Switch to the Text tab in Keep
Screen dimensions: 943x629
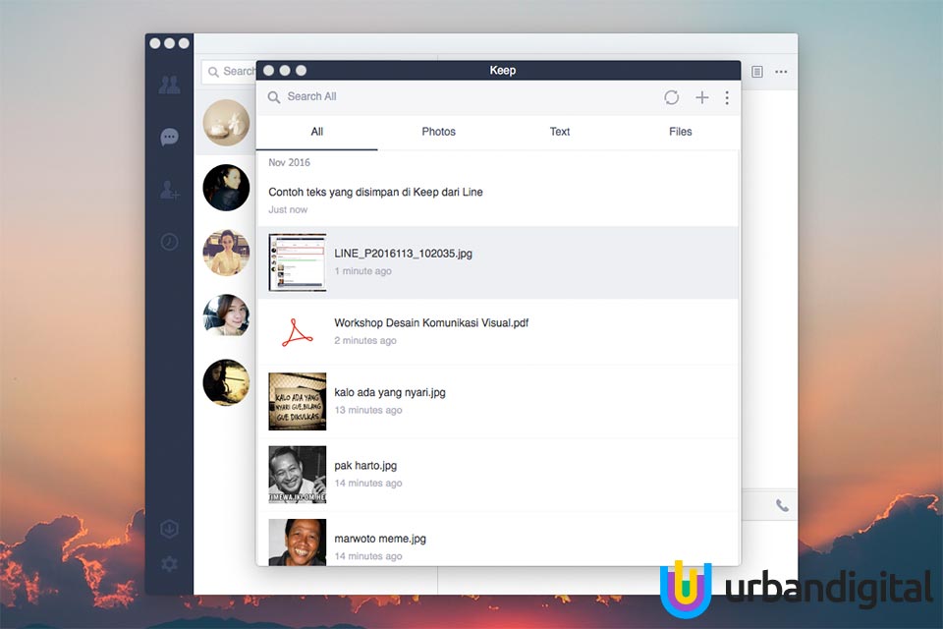[559, 132]
